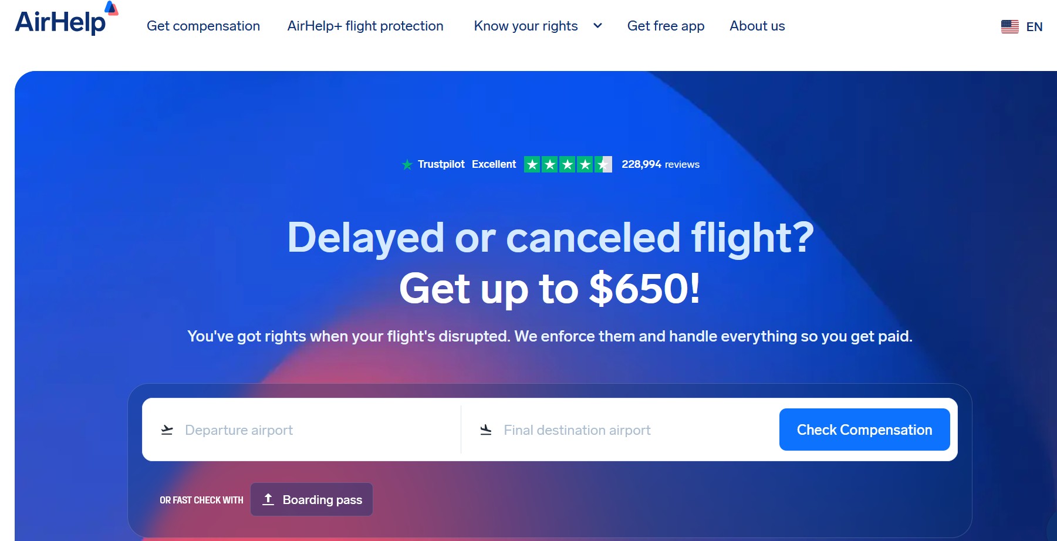Screen dimensions: 1057x541
Task: Click the Trustpilot Excellent rating text
Action: click(x=494, y=164)
